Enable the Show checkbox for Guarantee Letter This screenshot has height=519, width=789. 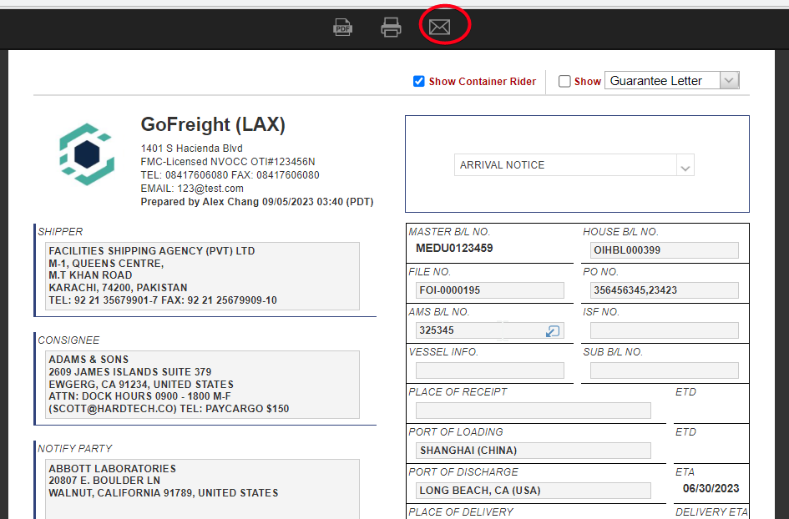(x=564, y=80)
